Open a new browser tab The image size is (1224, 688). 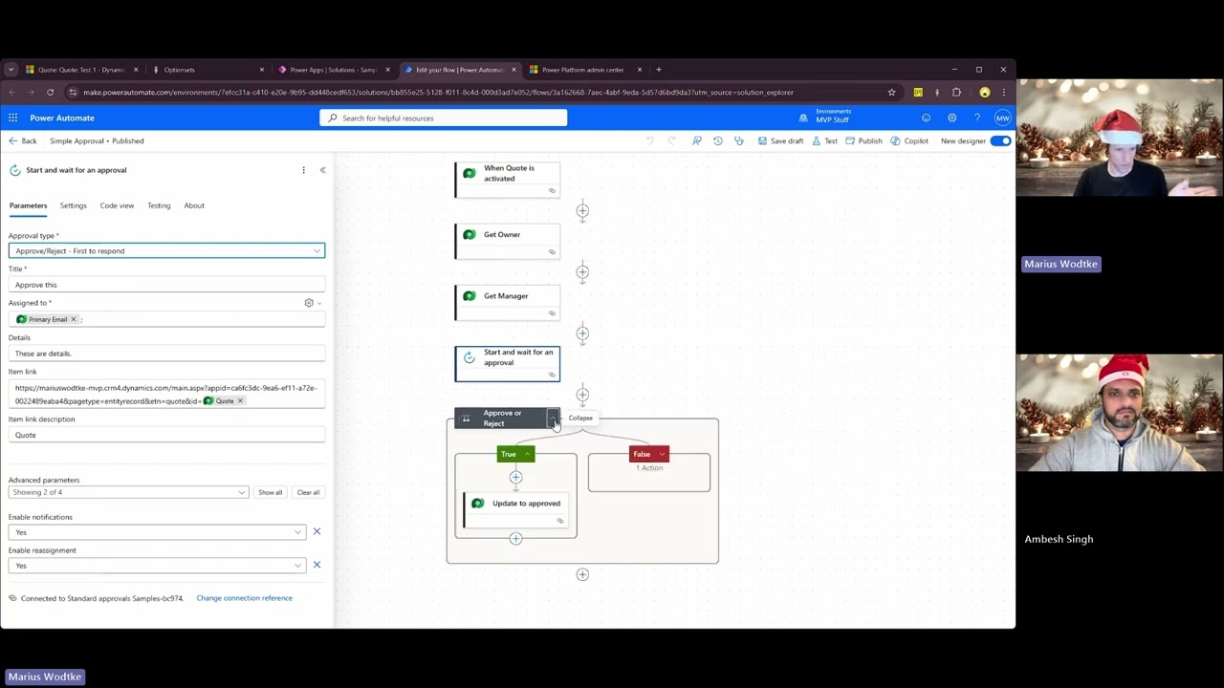point(659,70)
